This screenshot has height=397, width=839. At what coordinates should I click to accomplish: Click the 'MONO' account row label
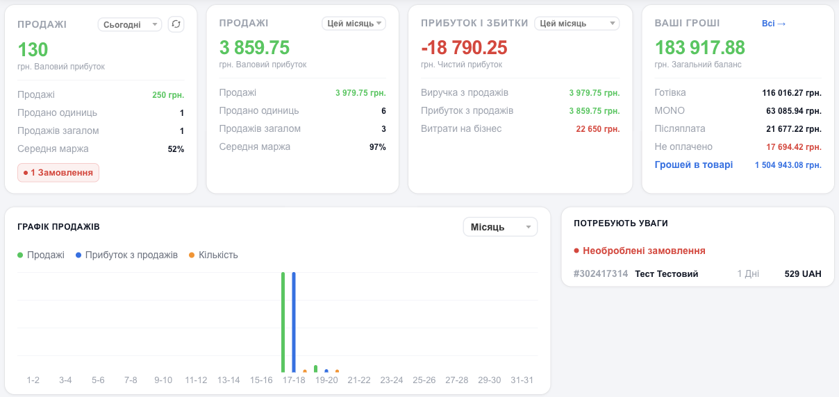[x=670, y=110]
